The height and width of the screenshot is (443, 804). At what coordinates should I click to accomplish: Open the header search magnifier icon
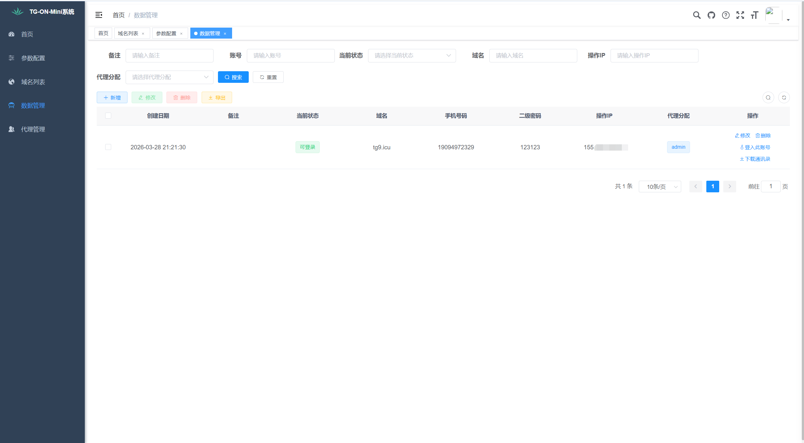697,15
